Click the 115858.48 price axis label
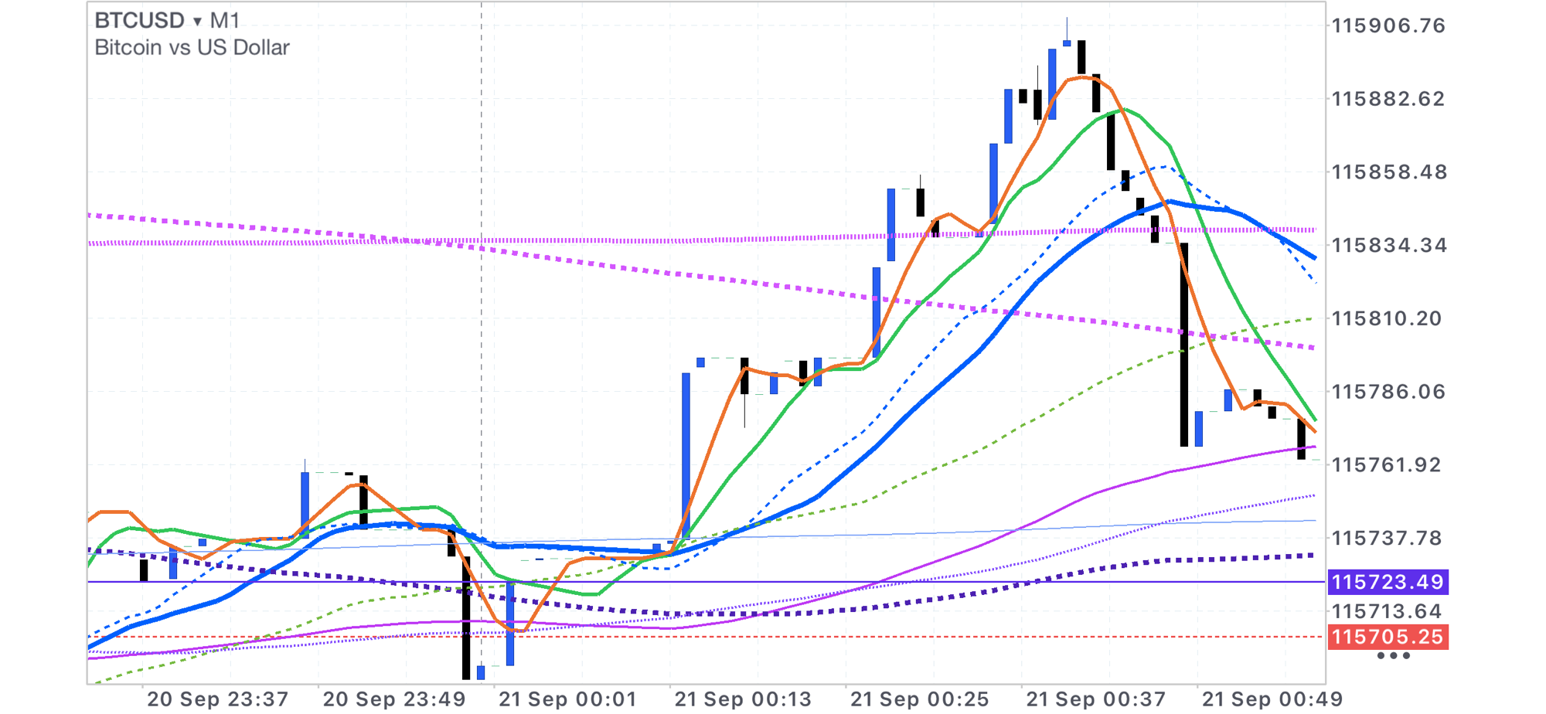Viewport: 1546px width, 714px height. [1388, 172]
